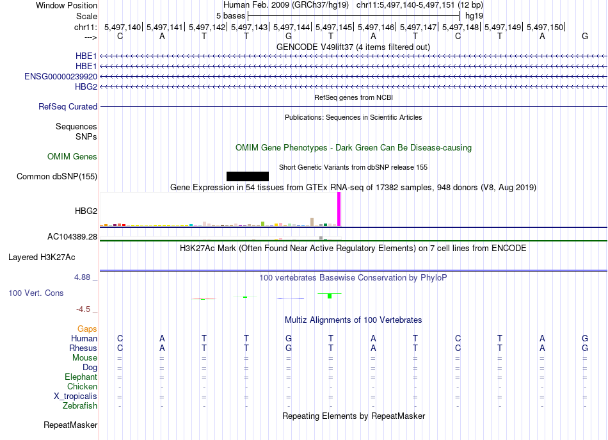Select the Mouse alignment row label

[84, 358]
